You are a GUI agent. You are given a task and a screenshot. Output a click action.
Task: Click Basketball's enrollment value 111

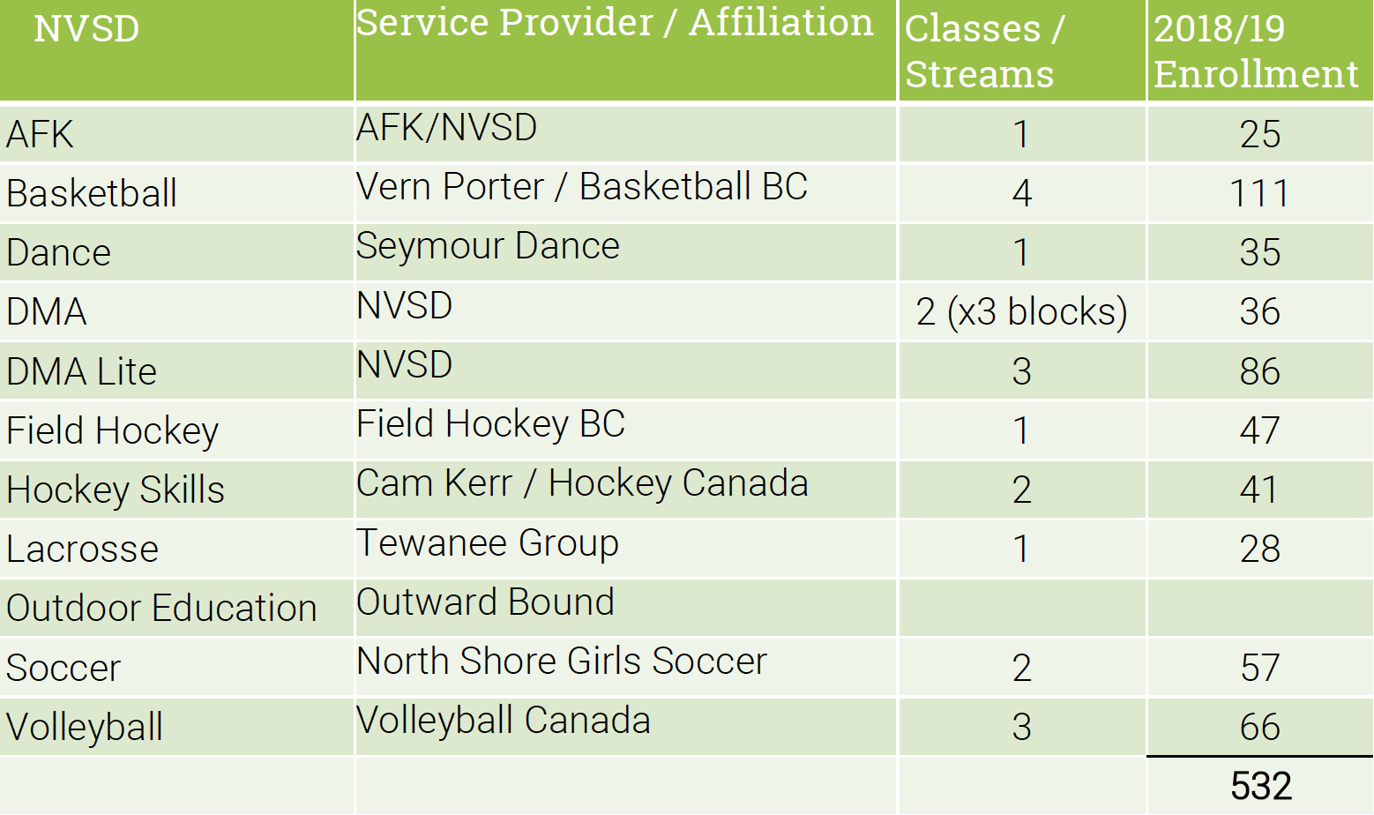pyautogui.click(x=1259, y=194)
